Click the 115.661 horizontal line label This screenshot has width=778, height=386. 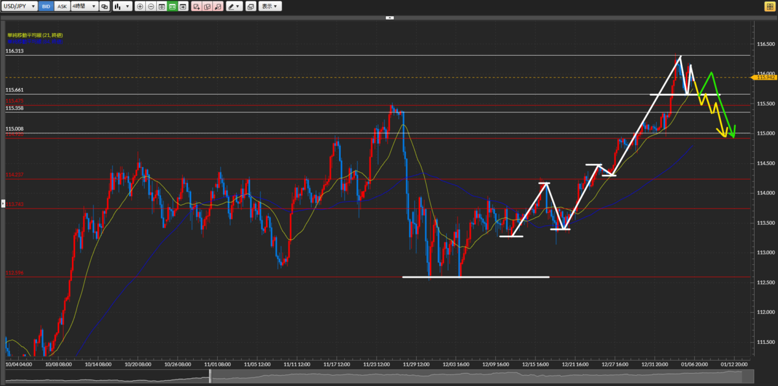coord(14,90)
